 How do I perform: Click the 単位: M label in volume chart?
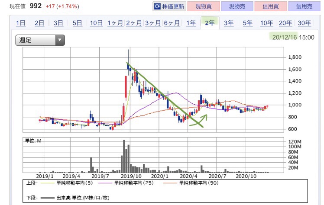33,141
